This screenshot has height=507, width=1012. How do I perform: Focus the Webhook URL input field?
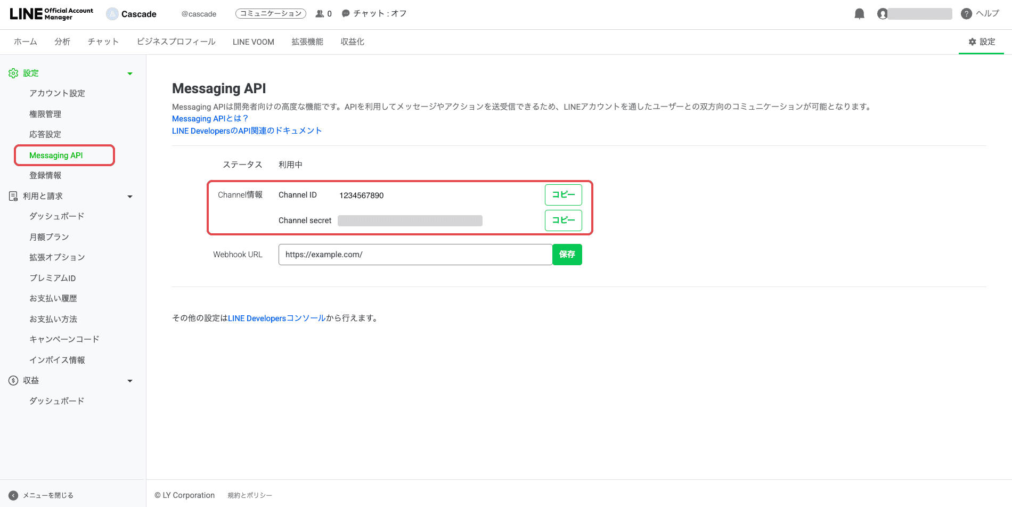point(415,255)
